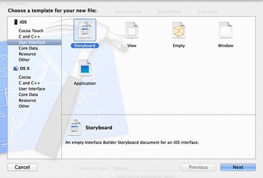Viewport: 263px width, 178px height.
Task: Click the Previous button
Action: 198,167
